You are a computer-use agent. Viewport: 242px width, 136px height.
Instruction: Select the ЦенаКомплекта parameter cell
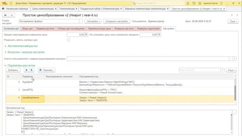(x=33, y=99)
